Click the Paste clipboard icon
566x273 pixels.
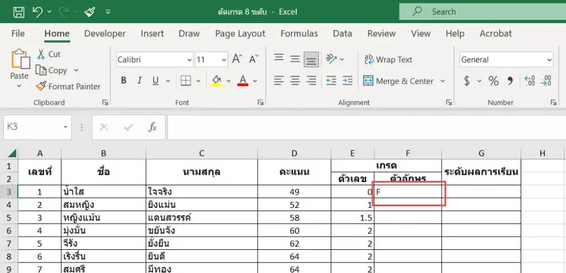coord(20,59)
